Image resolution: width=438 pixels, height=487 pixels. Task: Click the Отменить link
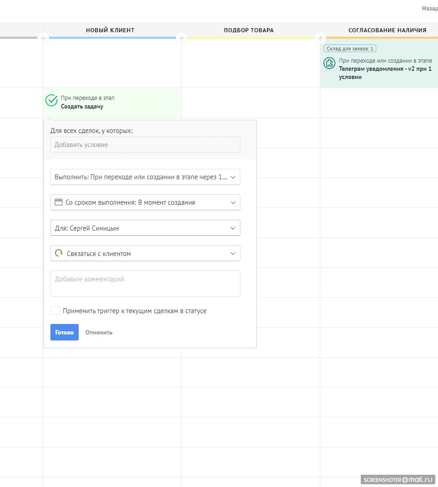[99, 332]
